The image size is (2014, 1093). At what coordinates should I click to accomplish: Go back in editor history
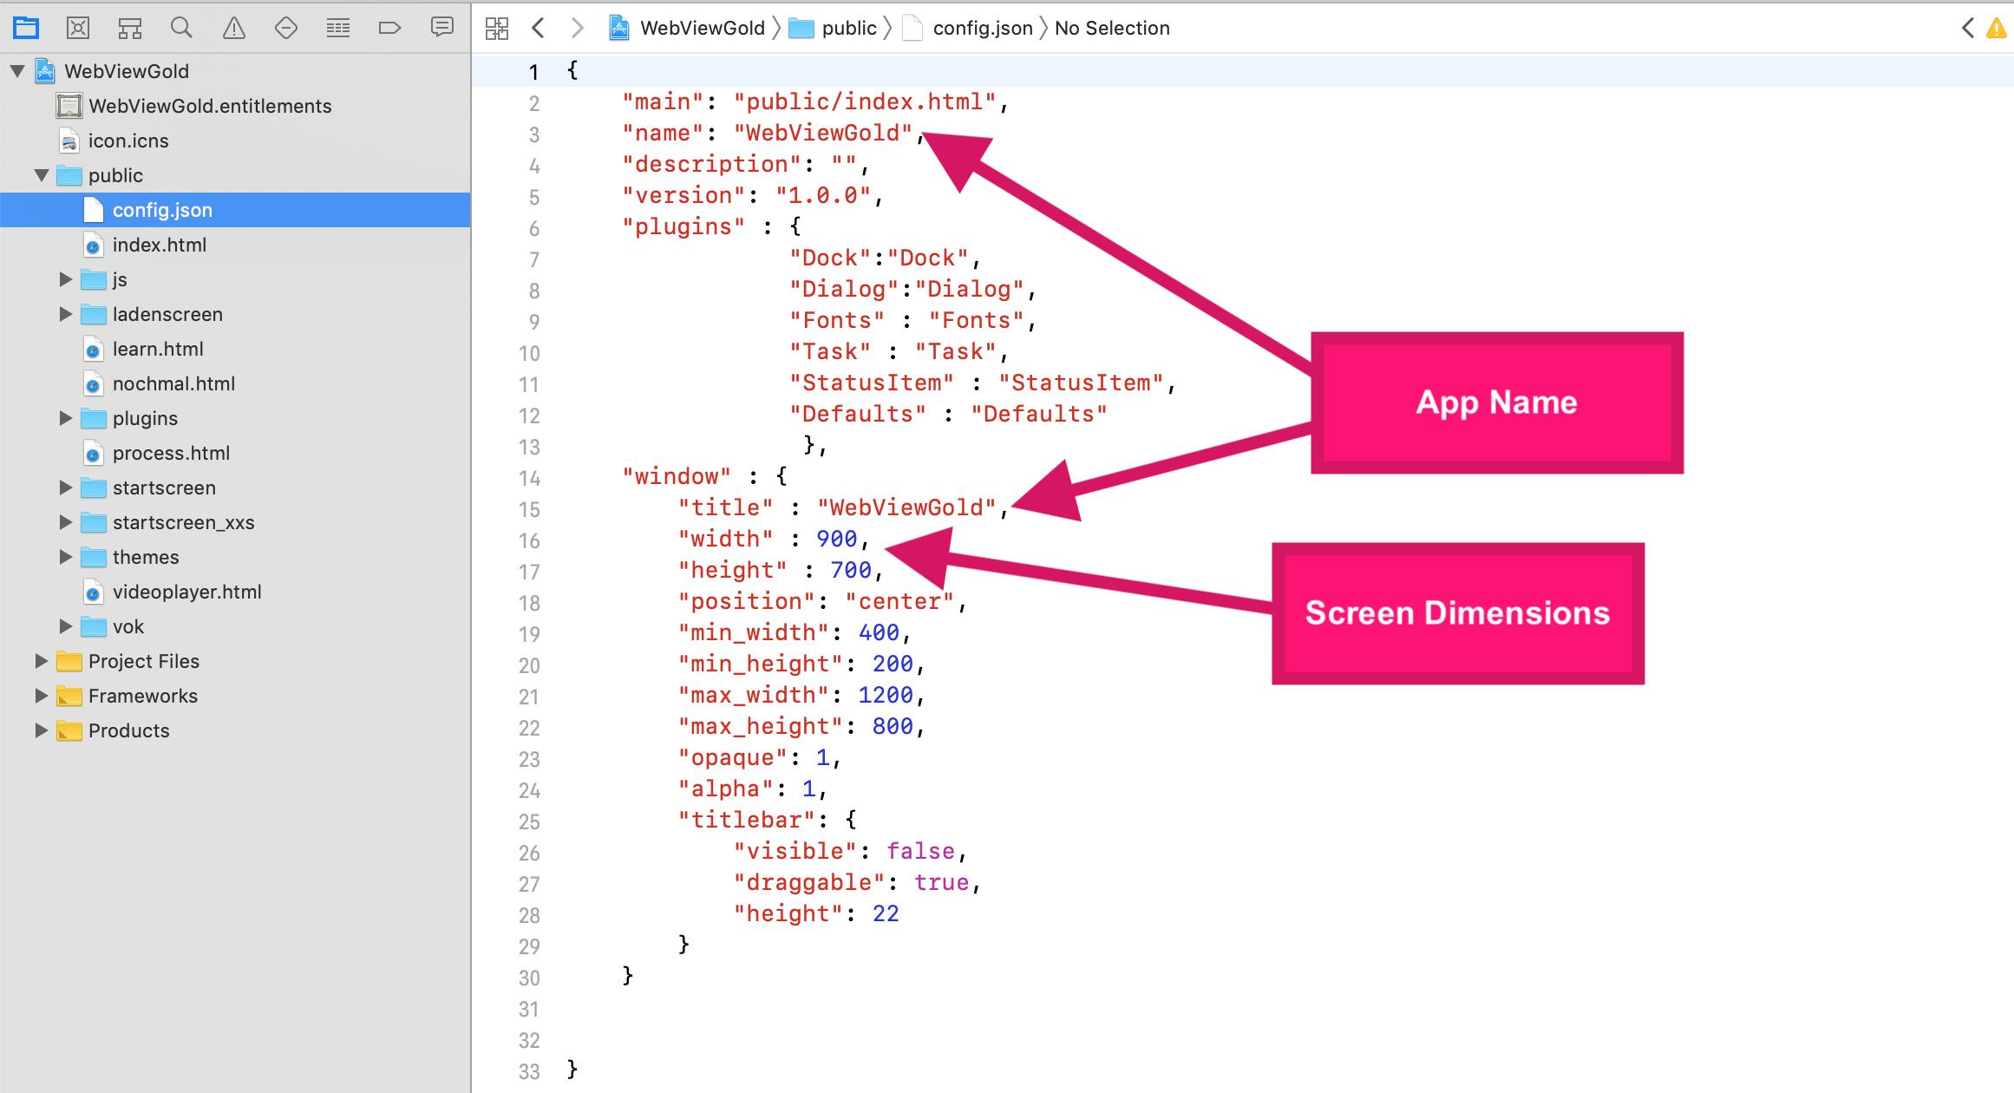pyautogui.click(x=538, y=28)
